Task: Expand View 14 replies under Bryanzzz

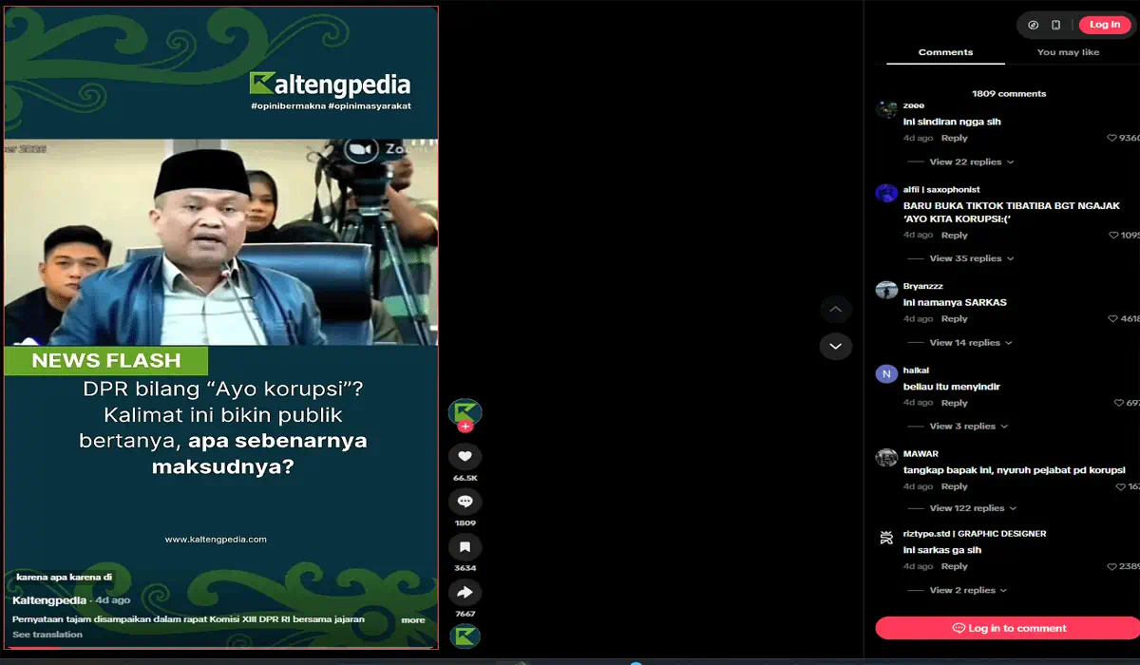Action: coord(970,343)
